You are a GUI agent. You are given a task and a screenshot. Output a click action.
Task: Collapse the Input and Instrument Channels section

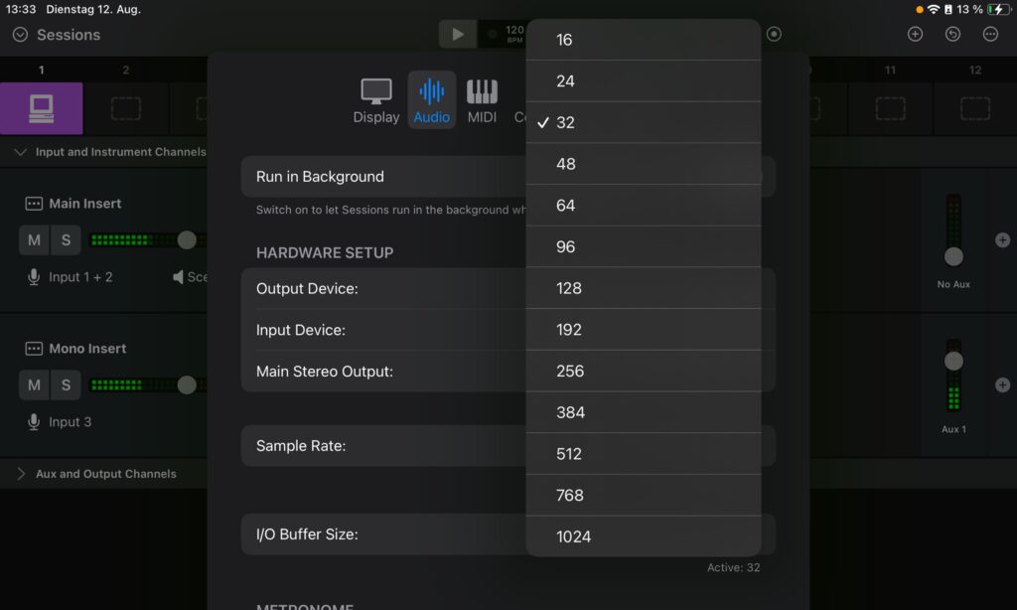22,152
